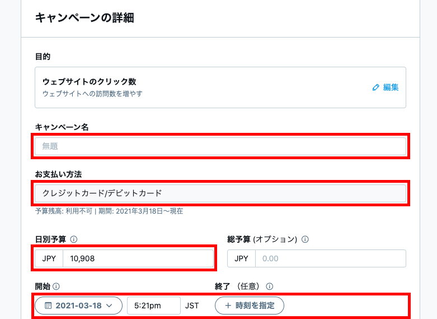Click the JPY label in 総予算
This screenshot has width=437, height=319.
point(241,258)
